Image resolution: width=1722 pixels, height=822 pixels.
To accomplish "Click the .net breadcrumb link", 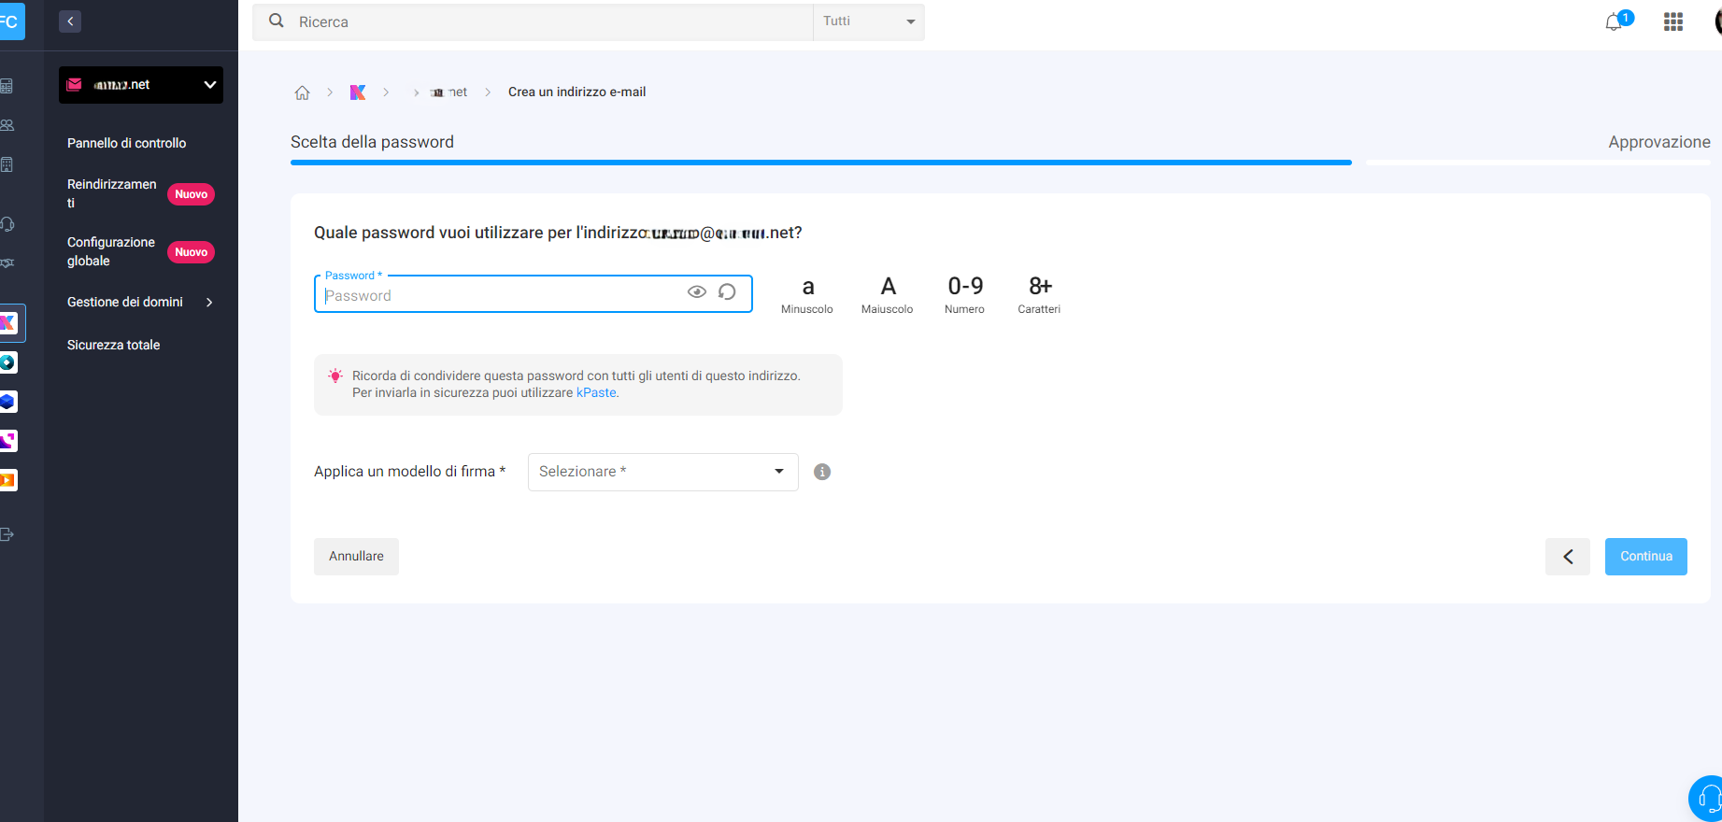I will pos(448,92).
